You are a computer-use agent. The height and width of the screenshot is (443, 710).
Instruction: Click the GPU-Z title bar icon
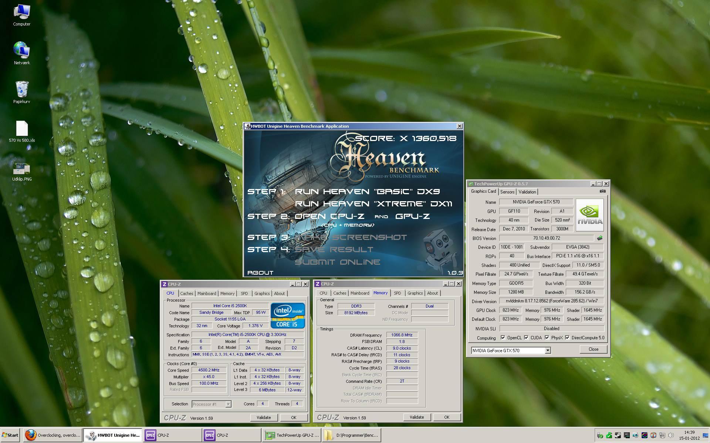(471, 183)
